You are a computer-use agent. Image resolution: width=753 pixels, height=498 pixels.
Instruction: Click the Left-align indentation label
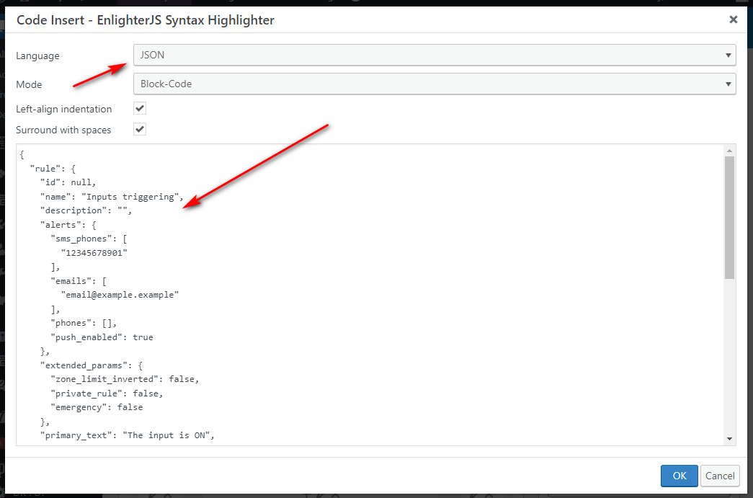click(x=64, y=109)
